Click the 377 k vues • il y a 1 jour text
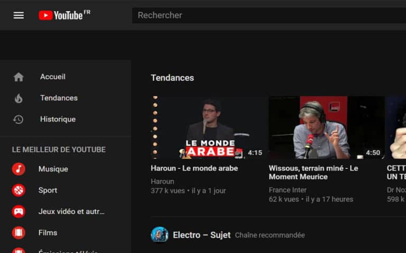406x253 pixels. click(189, 191)
